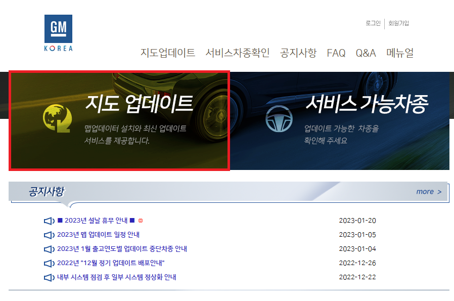
Task: Click text 업데이트 가능한 차종을 확인해 주세요
Action: tap(341, 135)
